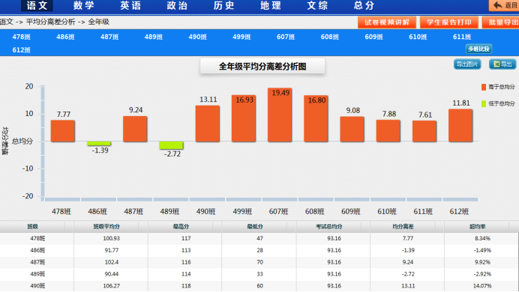
Task: Select the 486班 table row cell
Action: click(x=37, y=250)
